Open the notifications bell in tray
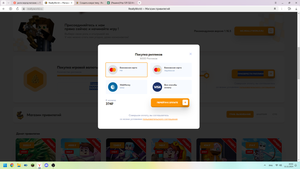This screenshot has width=300, height=169. (x=296, y=165)
